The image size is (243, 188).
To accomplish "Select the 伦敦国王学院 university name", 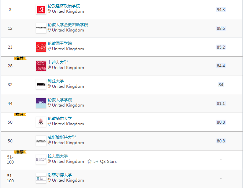I will (x=60, y=44).
